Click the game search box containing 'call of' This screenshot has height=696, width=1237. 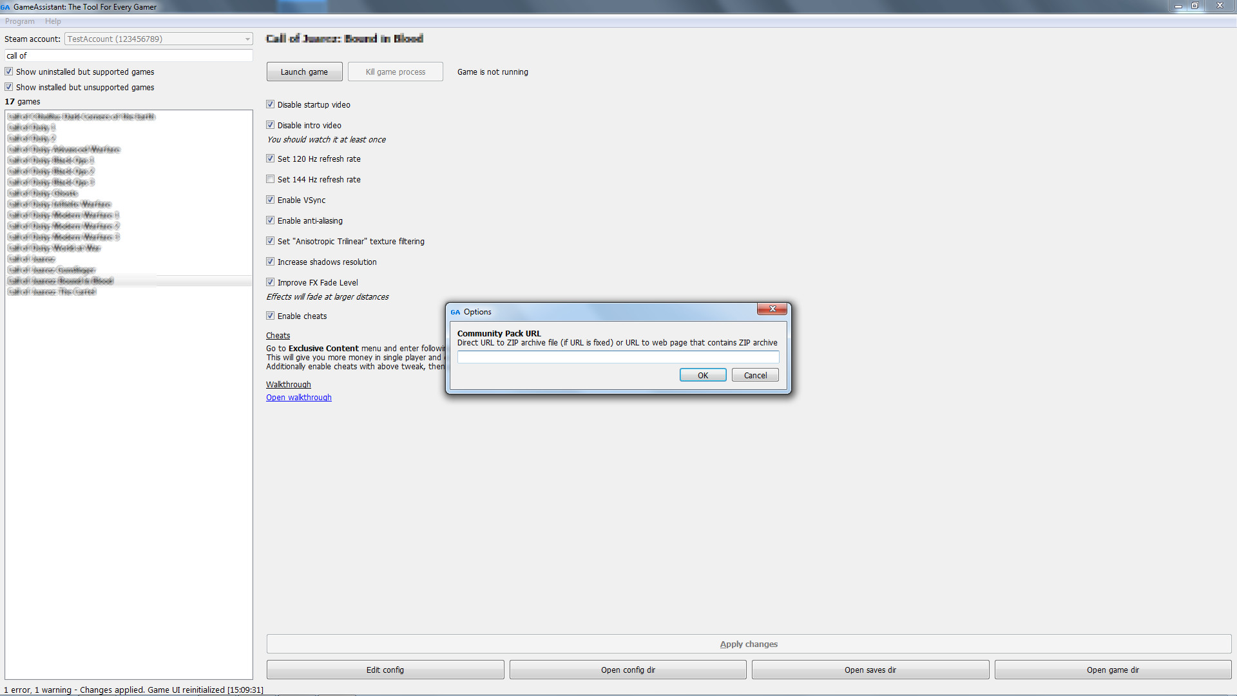(128, 55)
